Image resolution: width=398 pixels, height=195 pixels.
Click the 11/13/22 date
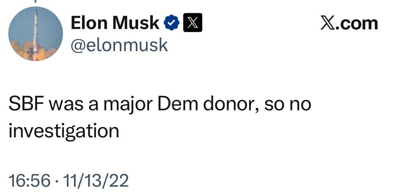coord(95,181)
